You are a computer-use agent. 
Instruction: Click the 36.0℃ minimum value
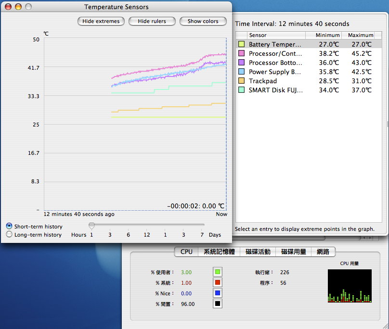pos(329,63)
